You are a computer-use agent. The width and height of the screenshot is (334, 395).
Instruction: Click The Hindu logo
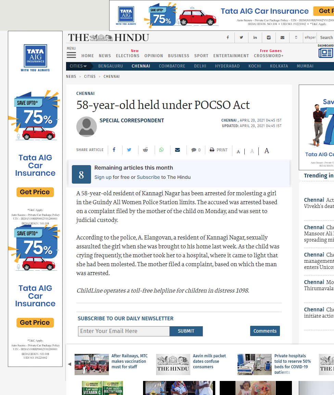[108, 38]
